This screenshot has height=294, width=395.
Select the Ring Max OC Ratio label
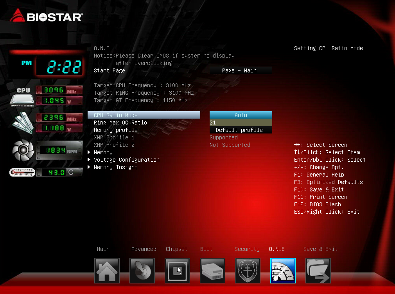(x=120, y=123)
